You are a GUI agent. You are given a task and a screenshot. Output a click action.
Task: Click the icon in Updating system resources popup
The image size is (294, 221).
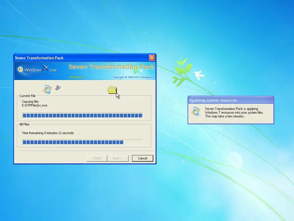tap(196, 111)
